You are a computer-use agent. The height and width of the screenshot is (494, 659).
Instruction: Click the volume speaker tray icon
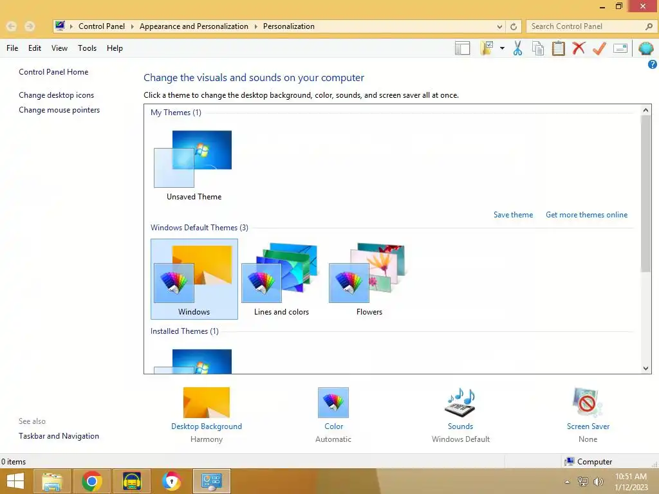click(x=598, y=481)
